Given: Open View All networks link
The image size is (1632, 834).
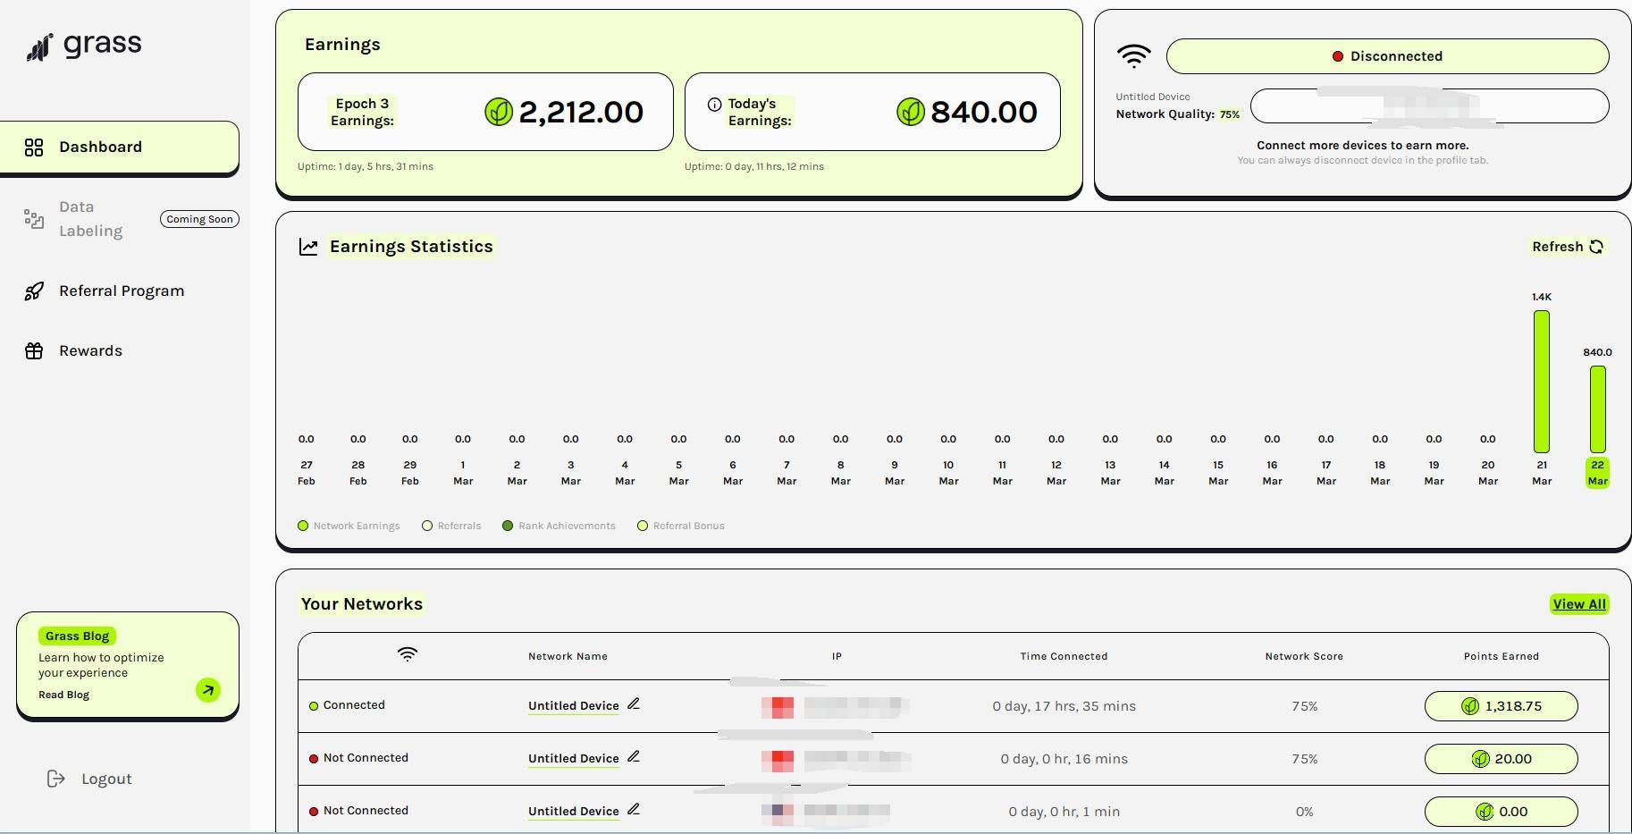Looking at the screenshot, I should pos(1579,604).
